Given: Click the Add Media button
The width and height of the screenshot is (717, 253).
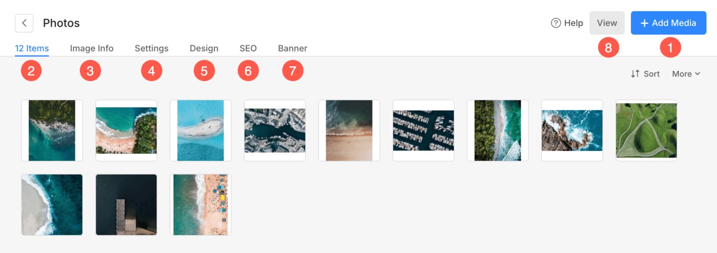Looking at the screenshot, I should pyautogui.click(x=668, y=23).
